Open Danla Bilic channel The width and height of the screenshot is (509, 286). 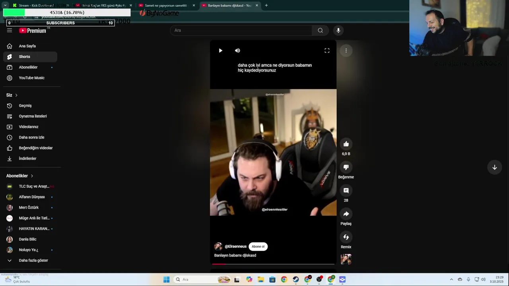[x=30, y=239]
